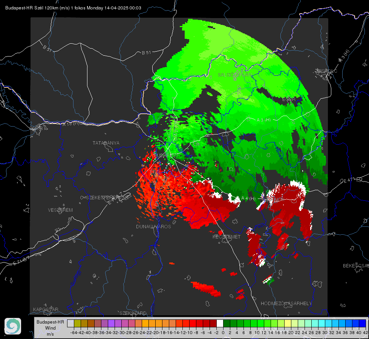The width and height of the screenshot is (369, 339).
Task: Select the light grey first swatch of the legend
Action: 70,323
